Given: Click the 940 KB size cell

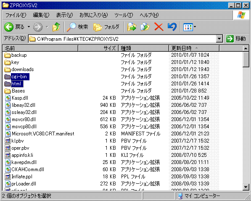Looking at the screenshot, I should tap(108, 105).
